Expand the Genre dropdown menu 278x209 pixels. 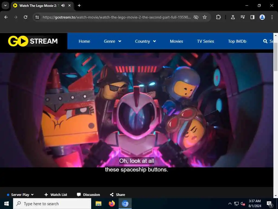(x=113, y=41)
